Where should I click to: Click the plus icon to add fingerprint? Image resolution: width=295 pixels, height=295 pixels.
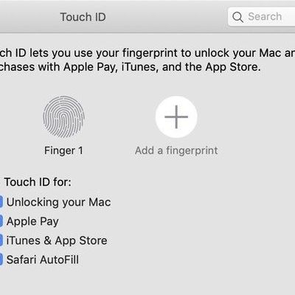(x=176, y=117)
